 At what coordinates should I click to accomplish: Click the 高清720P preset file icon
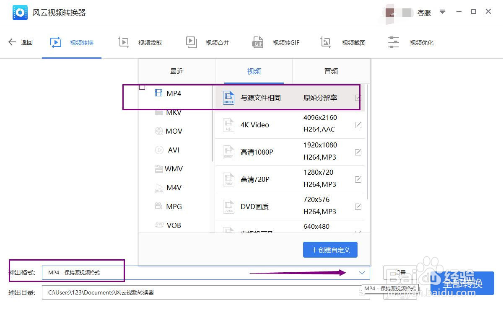coord(228,179)
